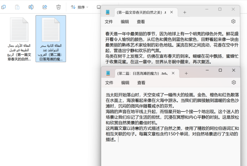Minimize the lower Notepad window

207,70
